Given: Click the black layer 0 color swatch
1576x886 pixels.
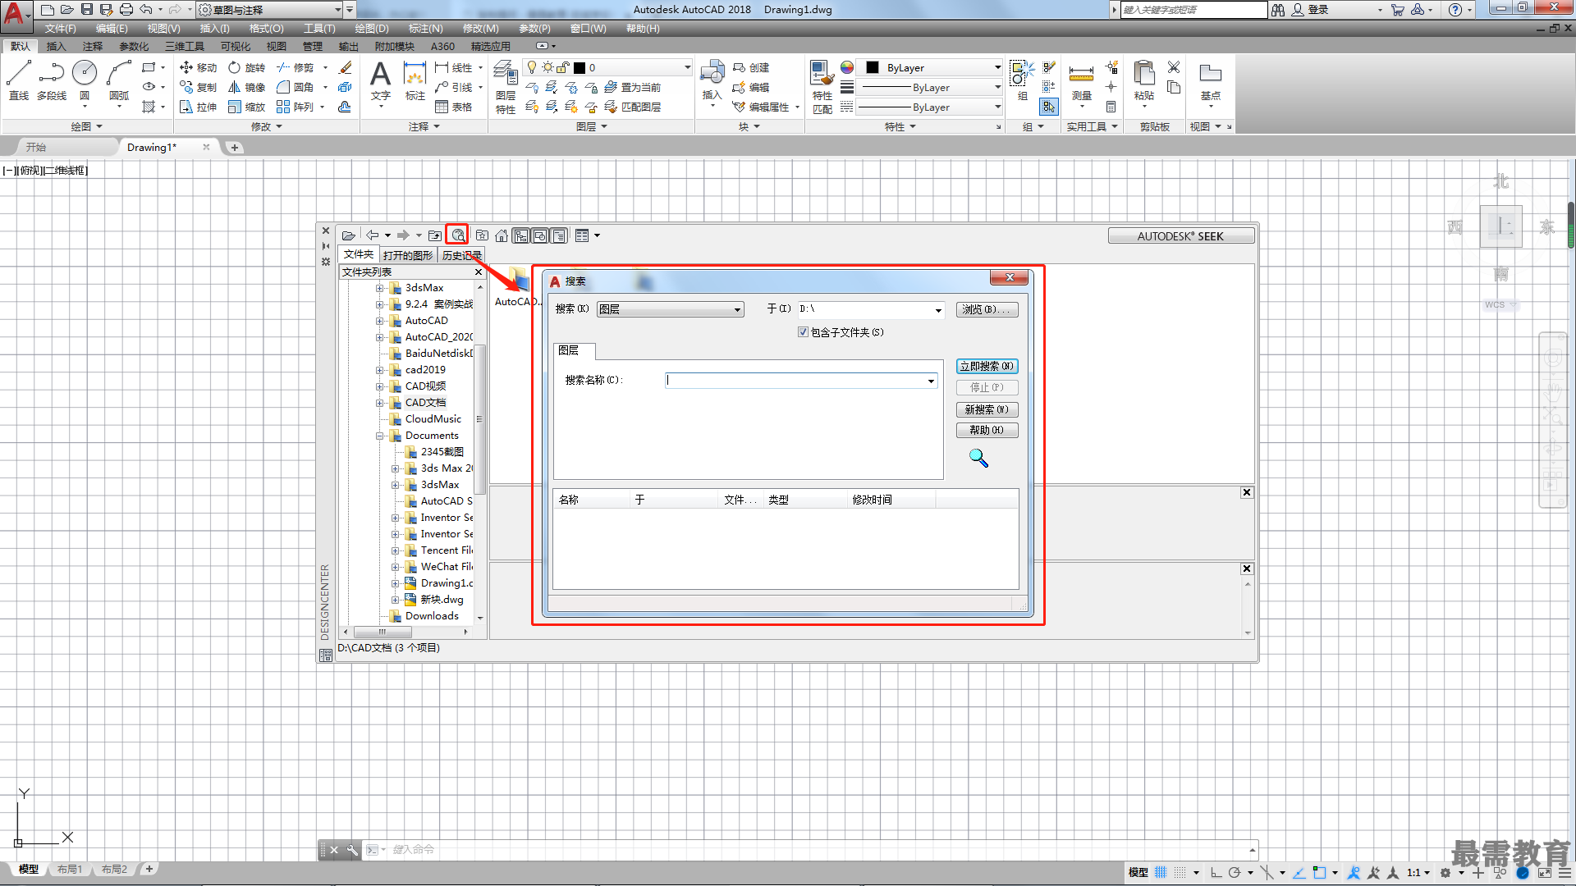Looking at the screenshot, I should point(580,67).
